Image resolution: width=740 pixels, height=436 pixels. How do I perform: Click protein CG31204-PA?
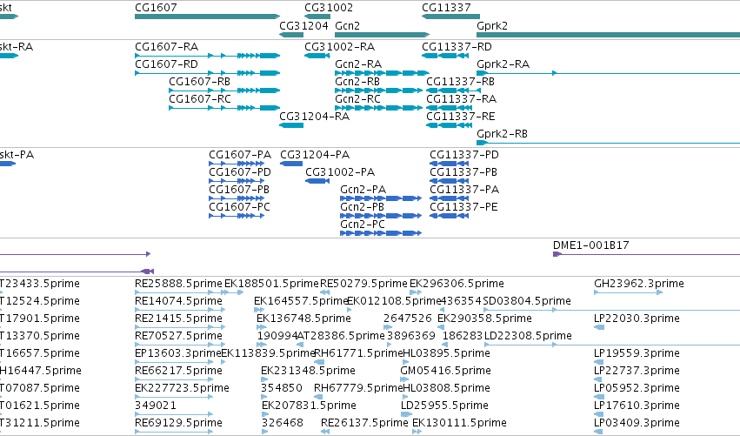coord(291,164)
